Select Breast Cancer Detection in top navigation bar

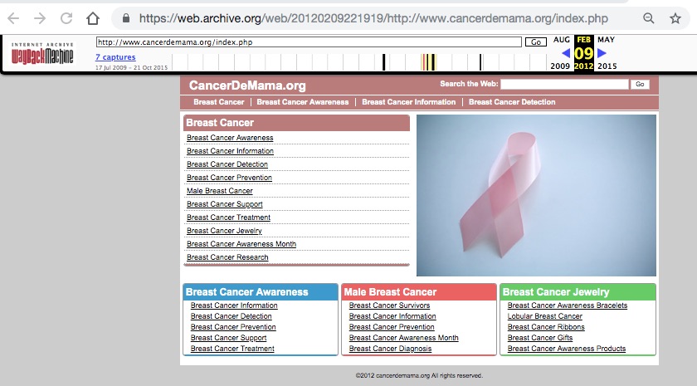512,102
